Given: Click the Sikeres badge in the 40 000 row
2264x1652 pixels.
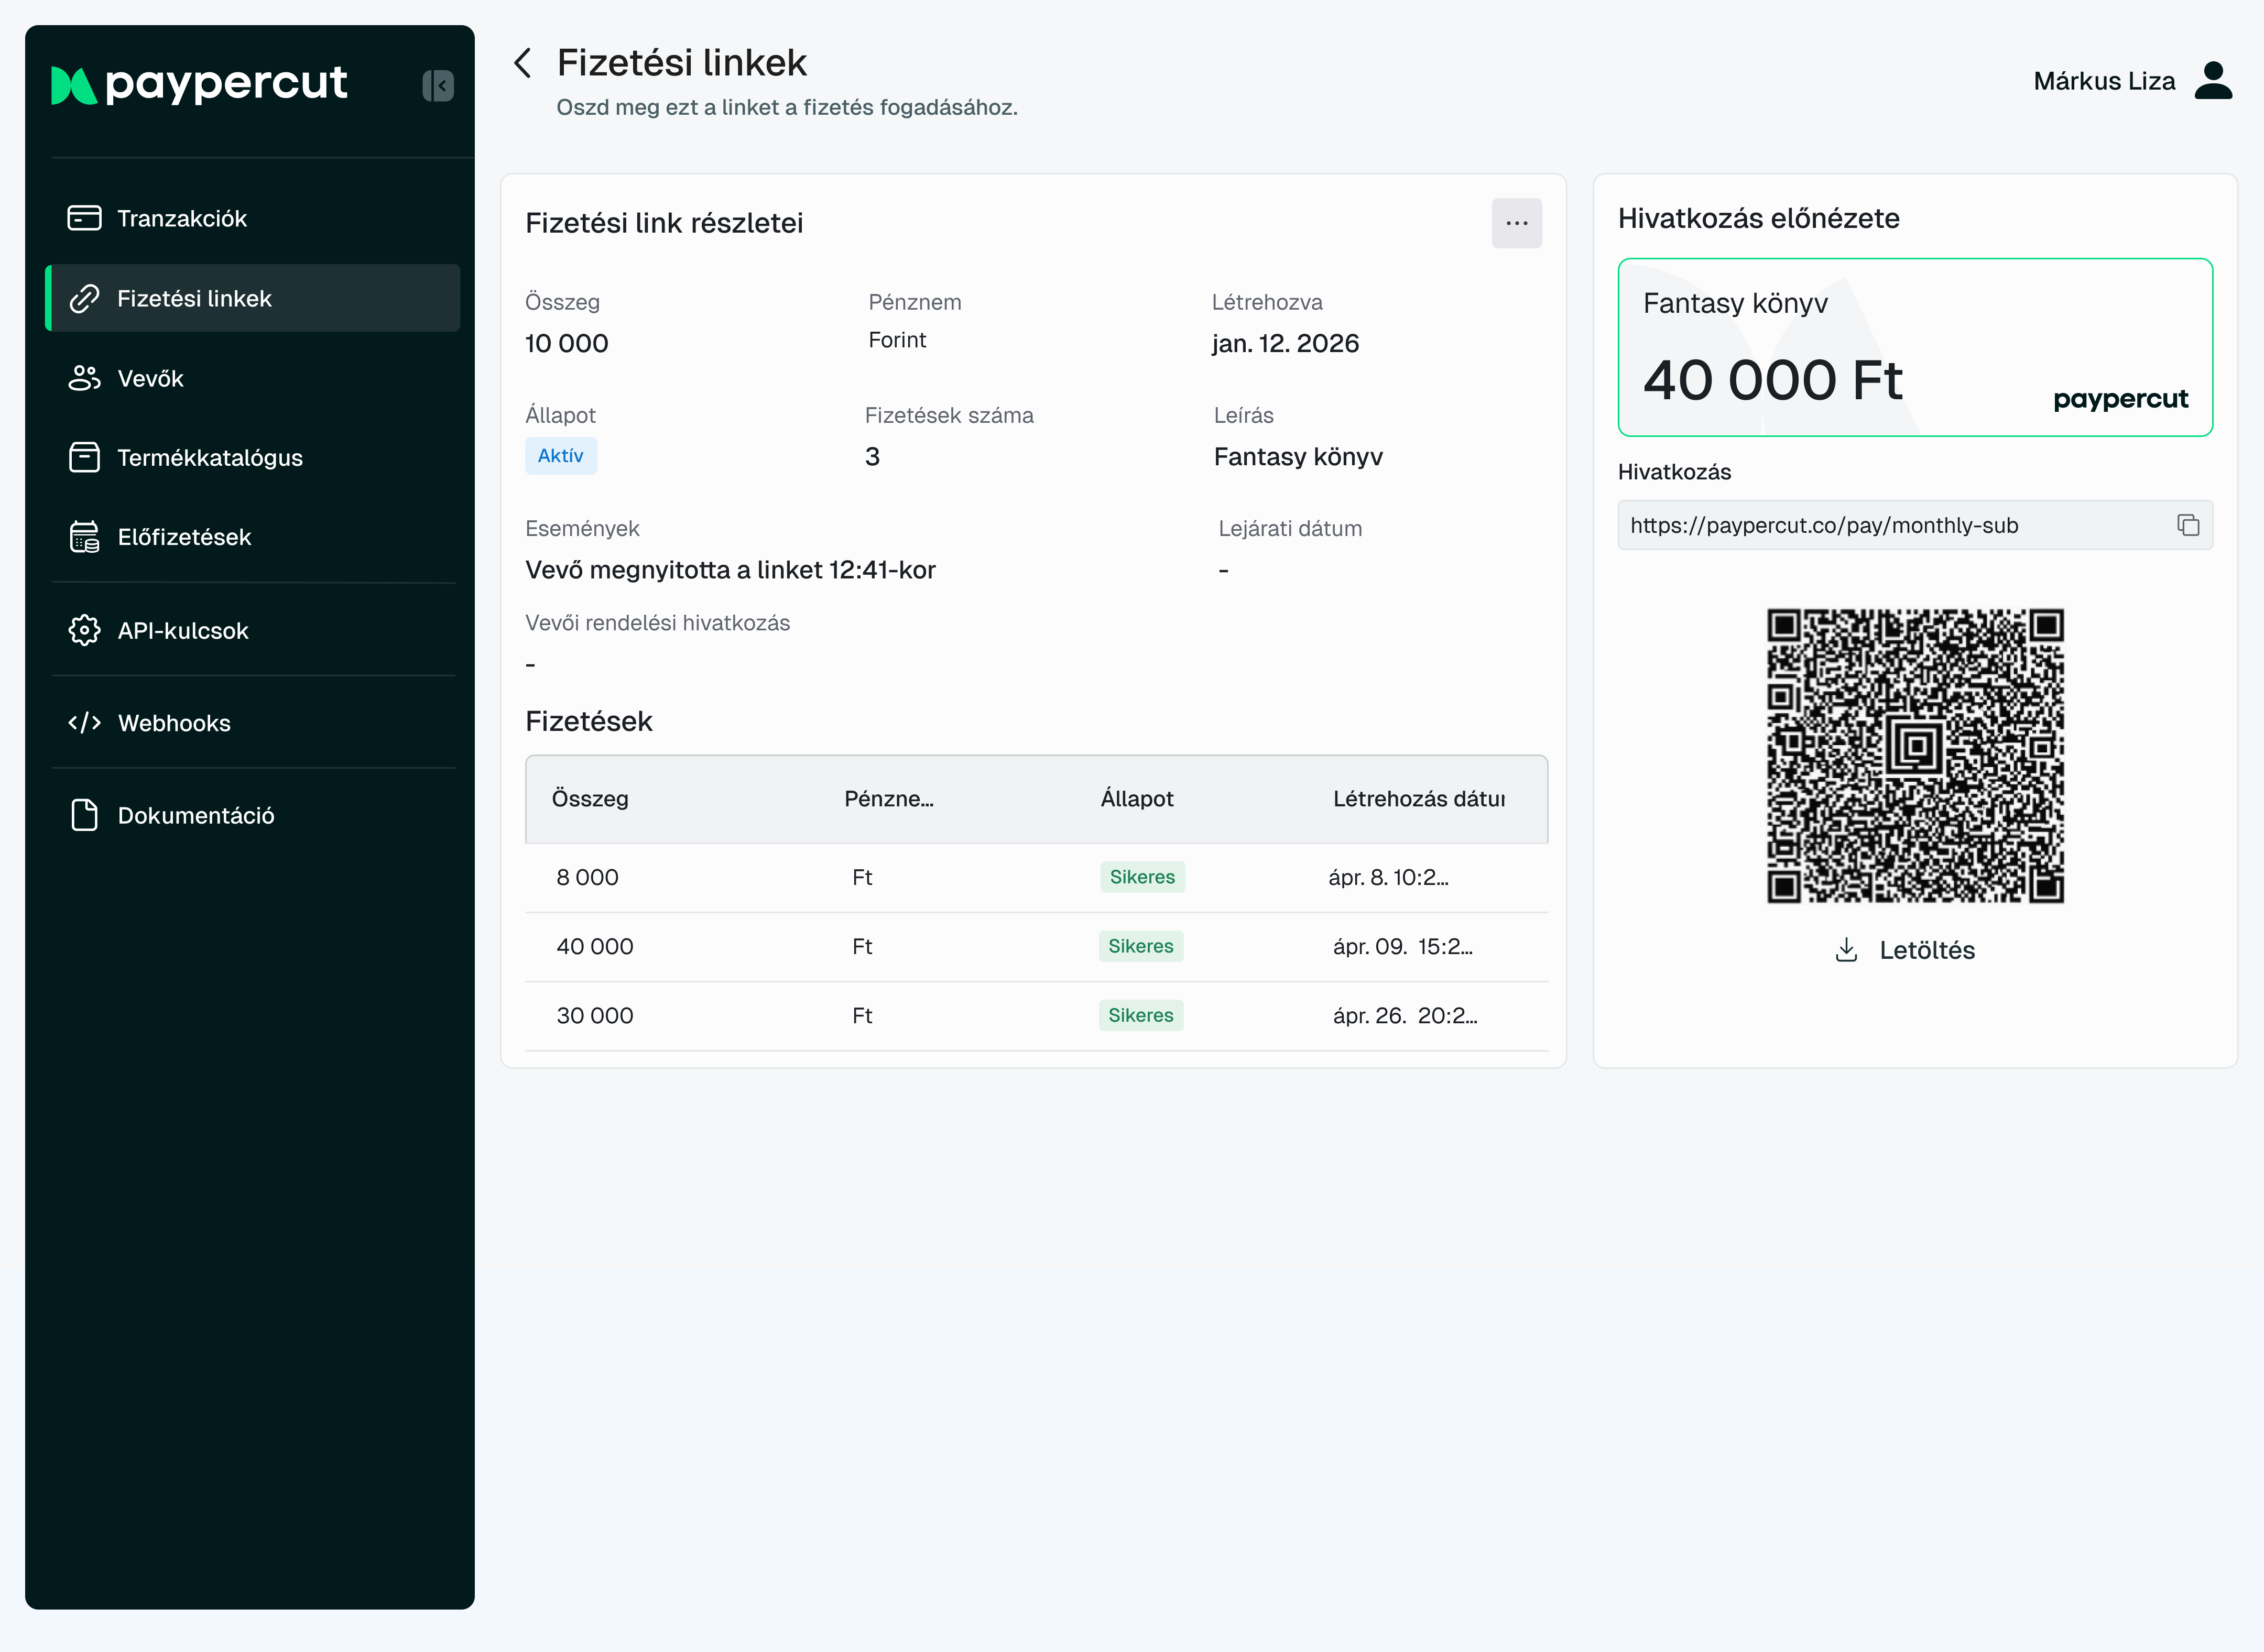Looking at the screenshot, I should tap(1141, 946).
